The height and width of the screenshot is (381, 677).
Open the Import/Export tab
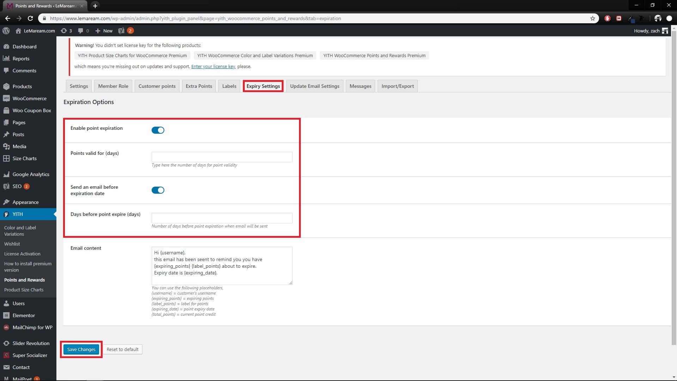click(397, 86)
